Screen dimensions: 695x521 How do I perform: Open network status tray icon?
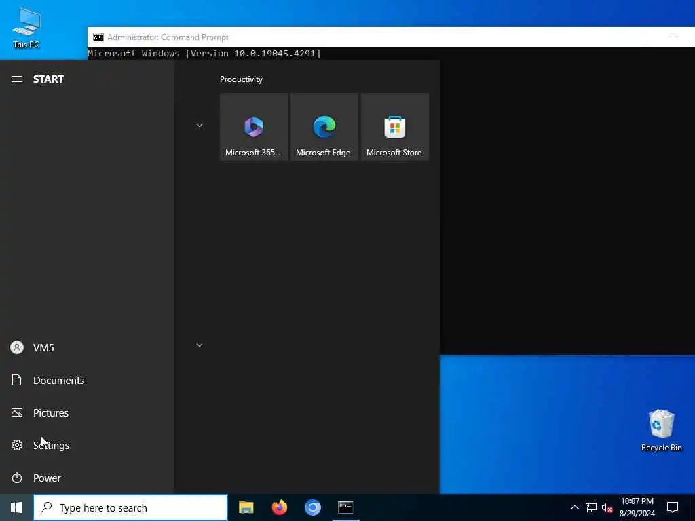point(591,507)
